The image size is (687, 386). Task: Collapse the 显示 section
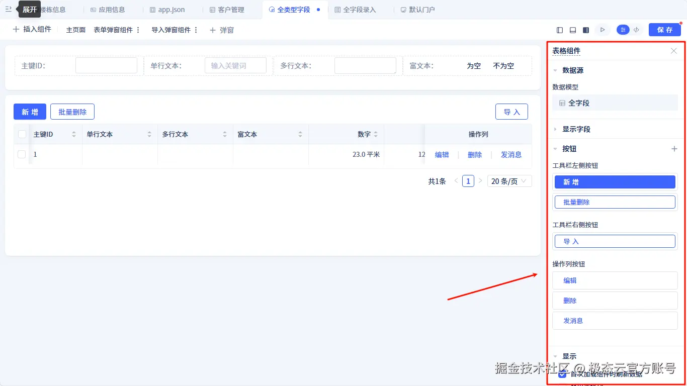[555, 356]
